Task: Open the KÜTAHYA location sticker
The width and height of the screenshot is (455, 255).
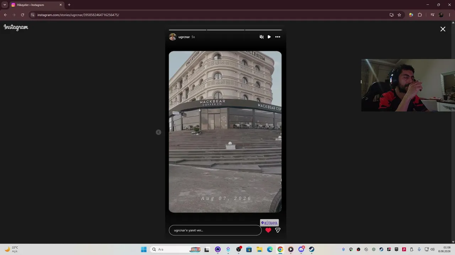Action: pyautogui.click(x=269, y=223)
